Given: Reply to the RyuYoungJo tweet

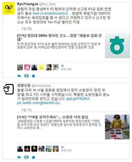Looking at the screenshot, I should tap(19, 76).
